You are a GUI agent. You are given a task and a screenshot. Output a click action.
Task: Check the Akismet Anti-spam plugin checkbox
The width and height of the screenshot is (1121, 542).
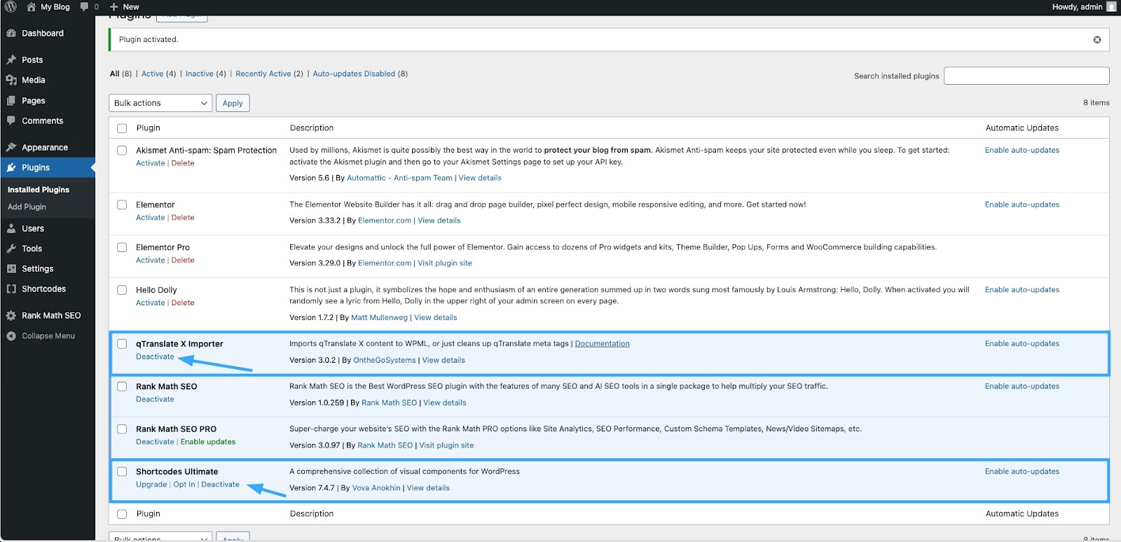tap(122, 151)
